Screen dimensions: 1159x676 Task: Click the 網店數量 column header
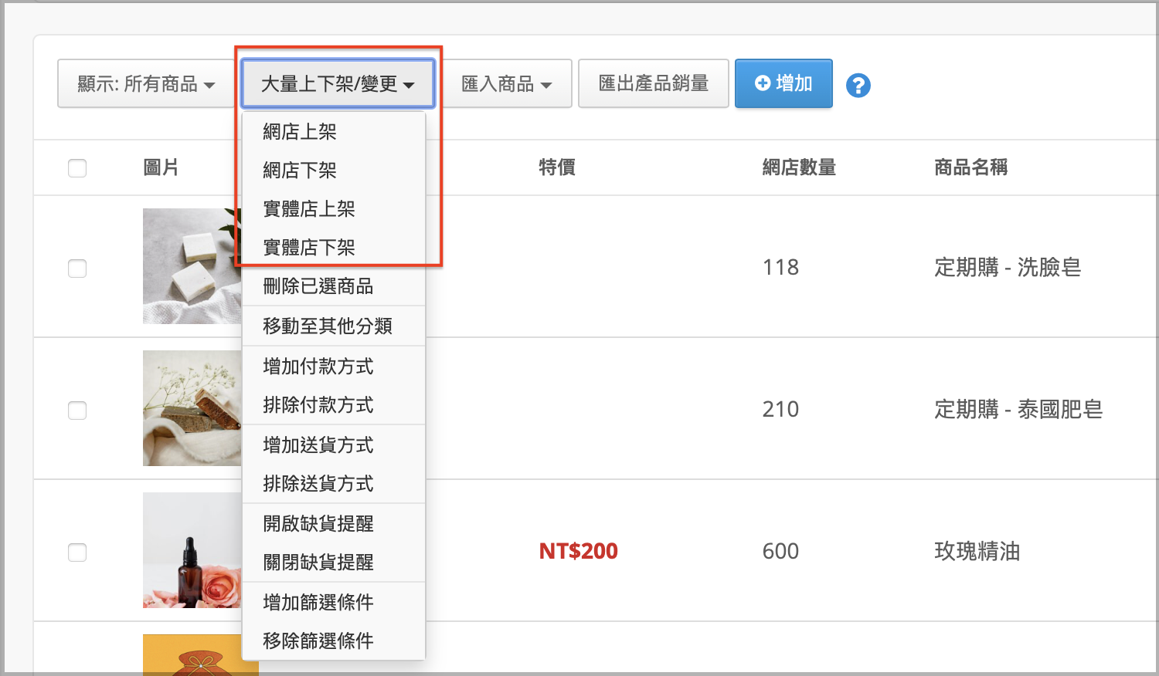[799, 167]
